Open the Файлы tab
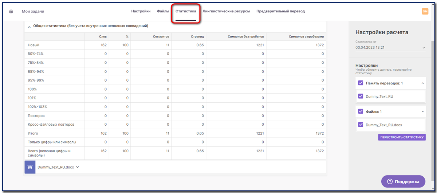The image size is (437, 193). tap(163, 11)
